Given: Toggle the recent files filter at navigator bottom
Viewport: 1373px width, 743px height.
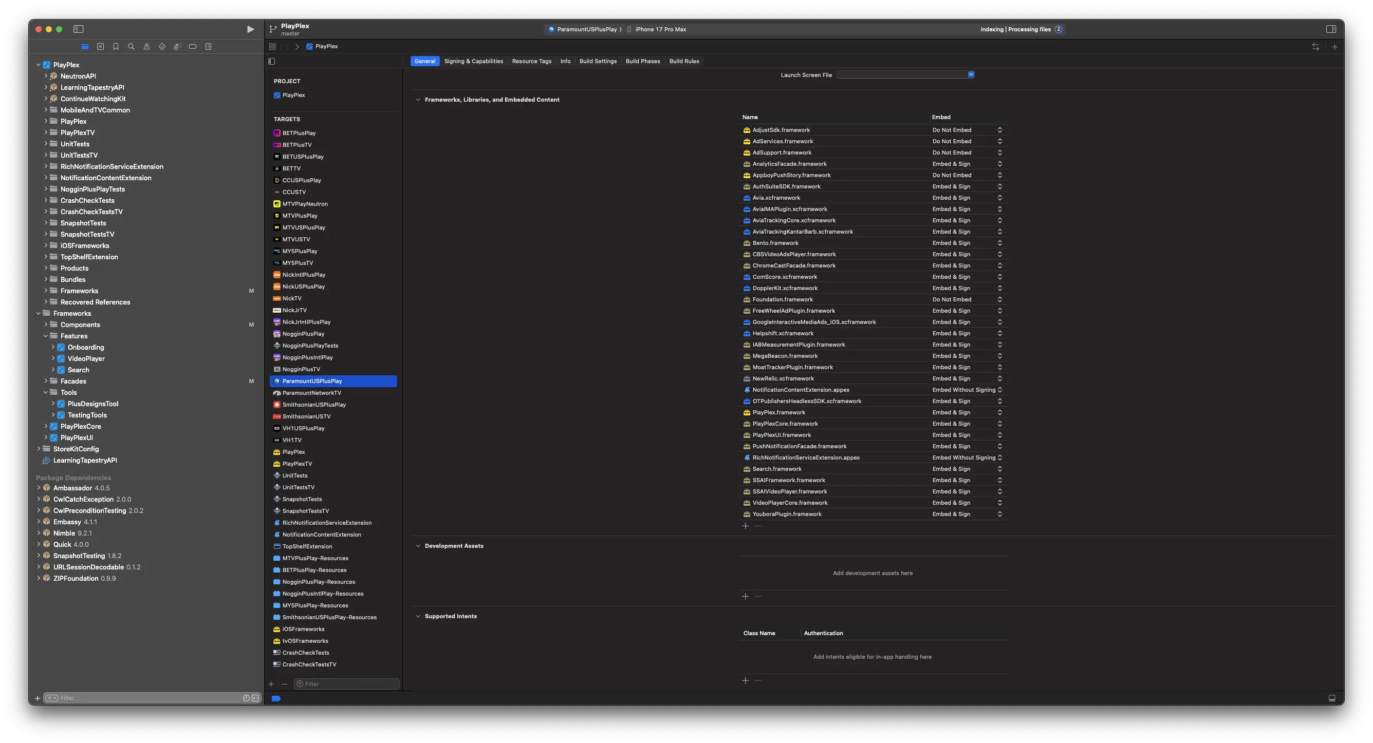Looking at the screenshot, I should (246, 698).
